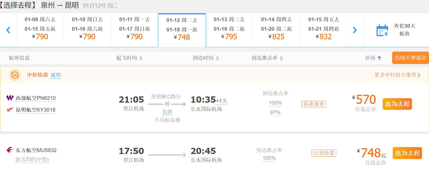Open the transfer deal explanation link
Image resolution: width=429 pixels, height=176 pixels.
(56, 75)
